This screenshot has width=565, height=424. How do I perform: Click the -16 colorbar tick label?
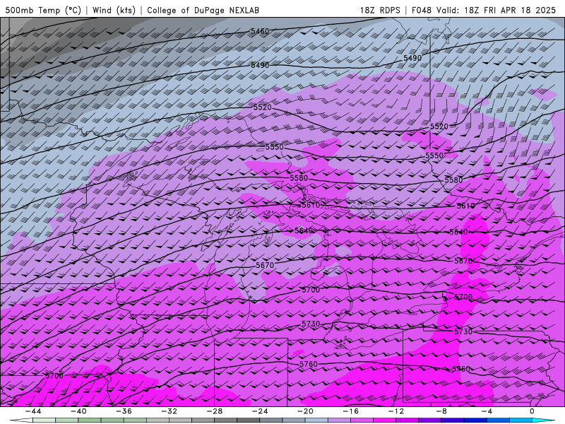click(350, 411)
